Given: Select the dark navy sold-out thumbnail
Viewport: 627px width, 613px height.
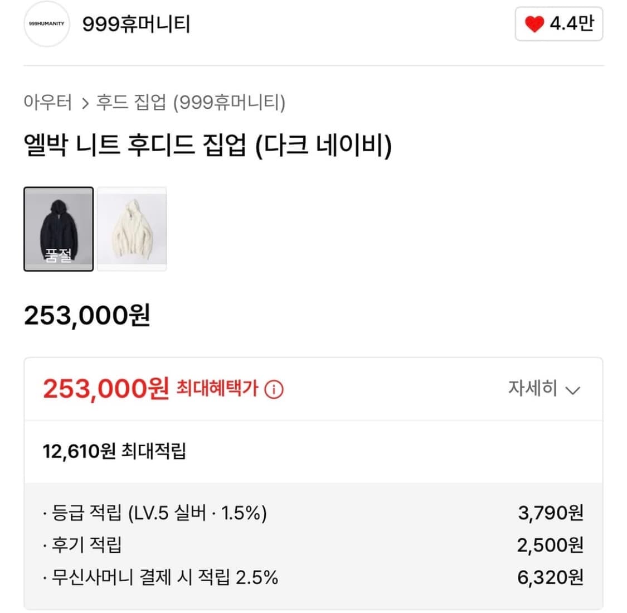Looking at the screenshot, I should (57, 229).
